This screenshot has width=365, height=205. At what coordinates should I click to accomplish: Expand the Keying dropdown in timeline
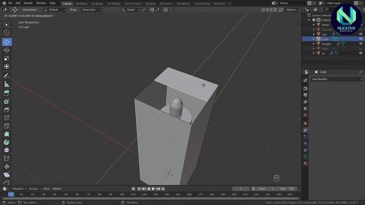35,188
